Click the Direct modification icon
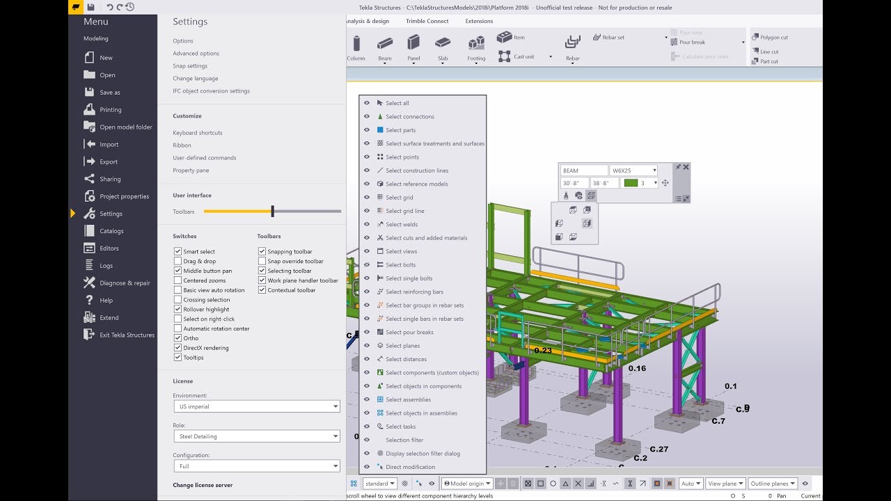The image size is (891, 501). point(380,467)
